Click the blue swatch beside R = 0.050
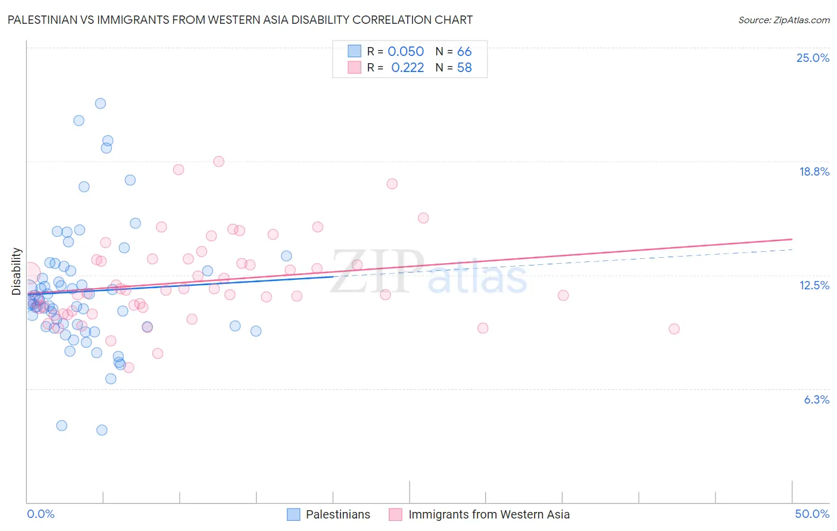The image size is (837, 531). pyautogui.click(x=355, y=51)
